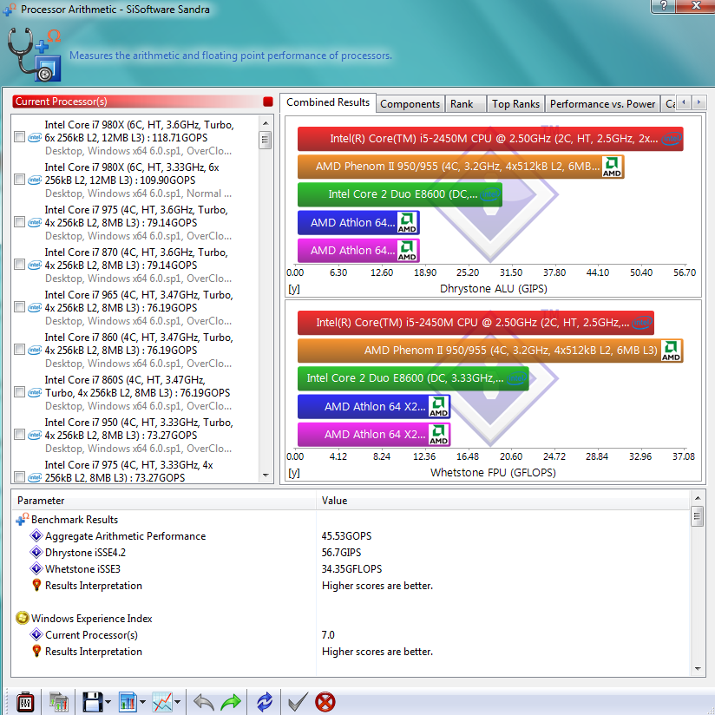
Task: Check the Core i7 950 73.27GOPS checkbox
Action: click(19, 434)
